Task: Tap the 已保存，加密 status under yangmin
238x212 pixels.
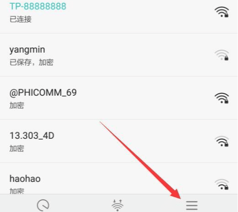Action: [x=32, y=62]
